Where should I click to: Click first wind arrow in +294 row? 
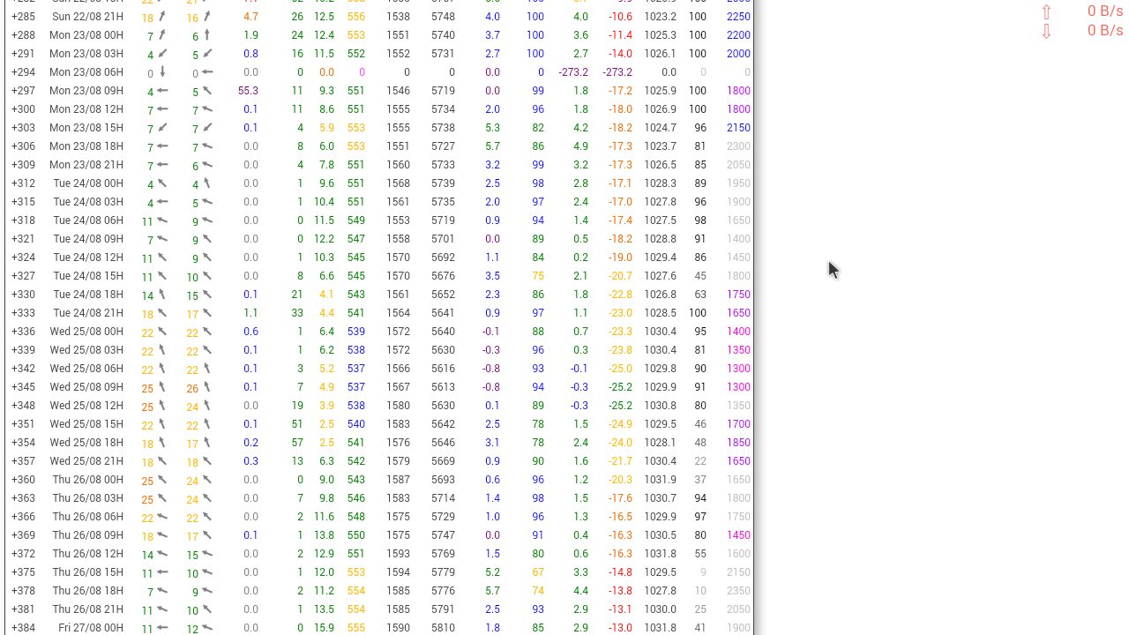[162, 72]
